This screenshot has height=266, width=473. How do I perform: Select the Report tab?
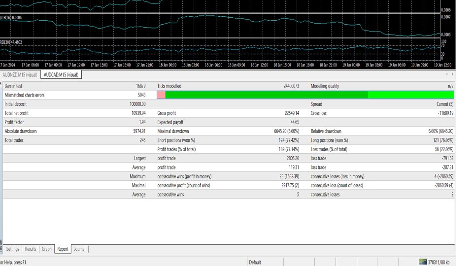(63, 249)
